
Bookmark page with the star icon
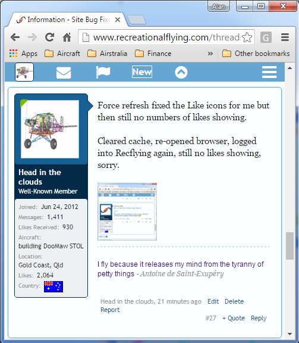[247, 37]
